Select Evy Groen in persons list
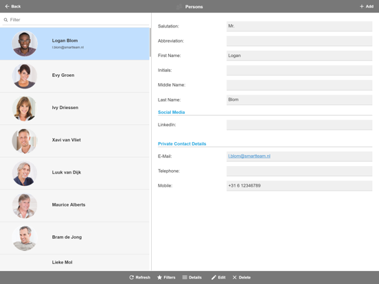Image resolution: width=379 pixels, height=284 pixels. (x=75, y=76)
